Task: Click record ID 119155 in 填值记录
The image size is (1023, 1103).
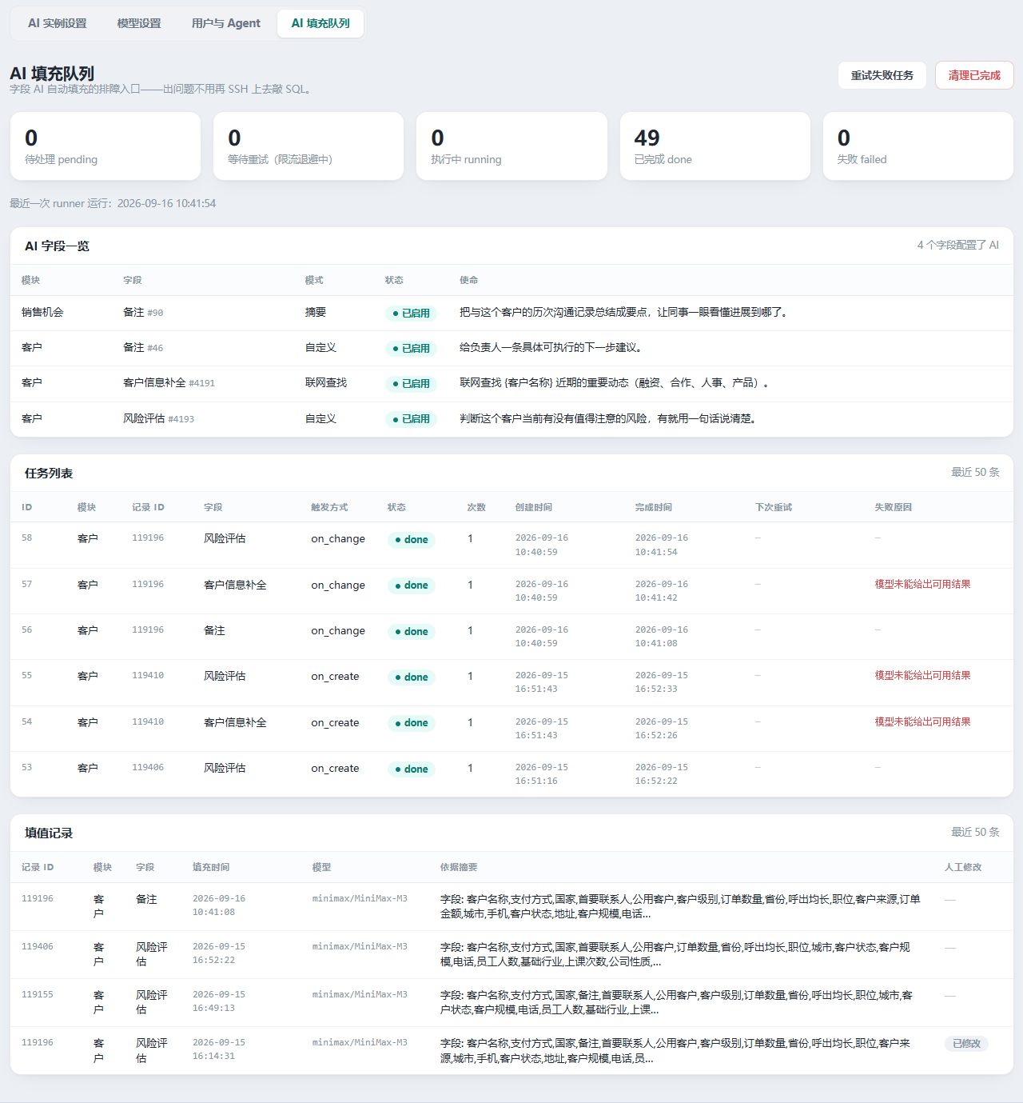Action: [38, 994]
